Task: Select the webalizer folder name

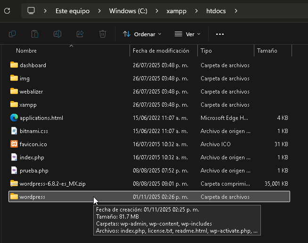Action: 31,92
